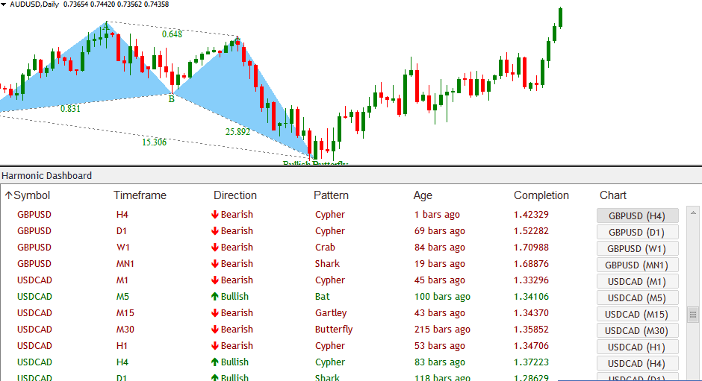
Task: Click the 1.42329 completion value
Action: (x=532, y=215)
